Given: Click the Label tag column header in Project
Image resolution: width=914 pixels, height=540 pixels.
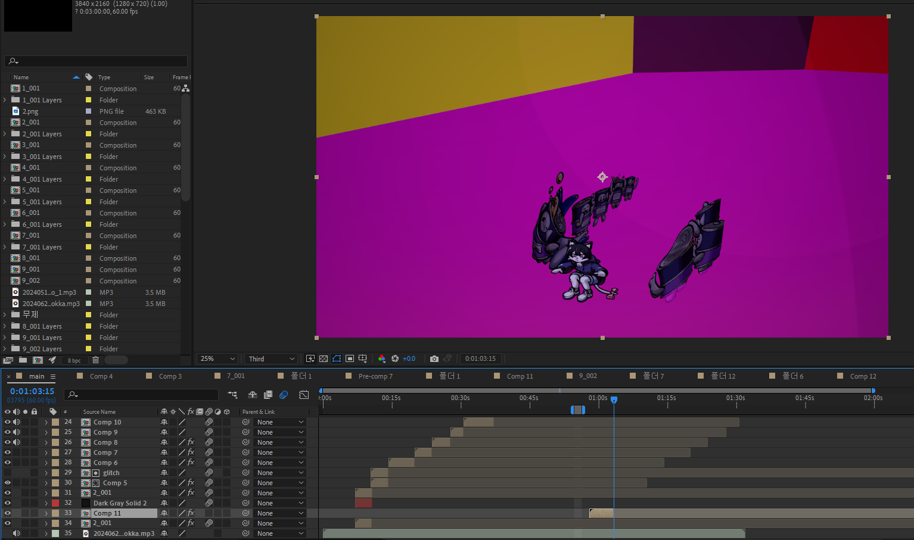Looking at the screenshot, I should tap(89, 77).
